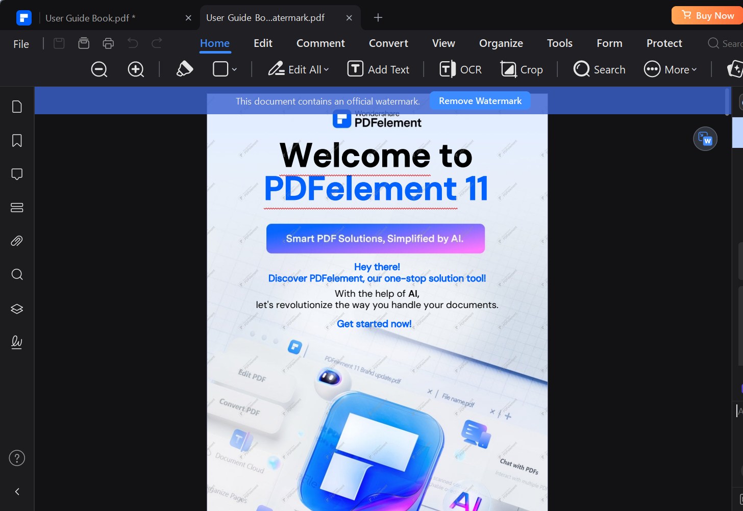This screenshot has height=511, width=743.
Task: Click the Smart PDF Solutions banner in document
Action: 376,239
